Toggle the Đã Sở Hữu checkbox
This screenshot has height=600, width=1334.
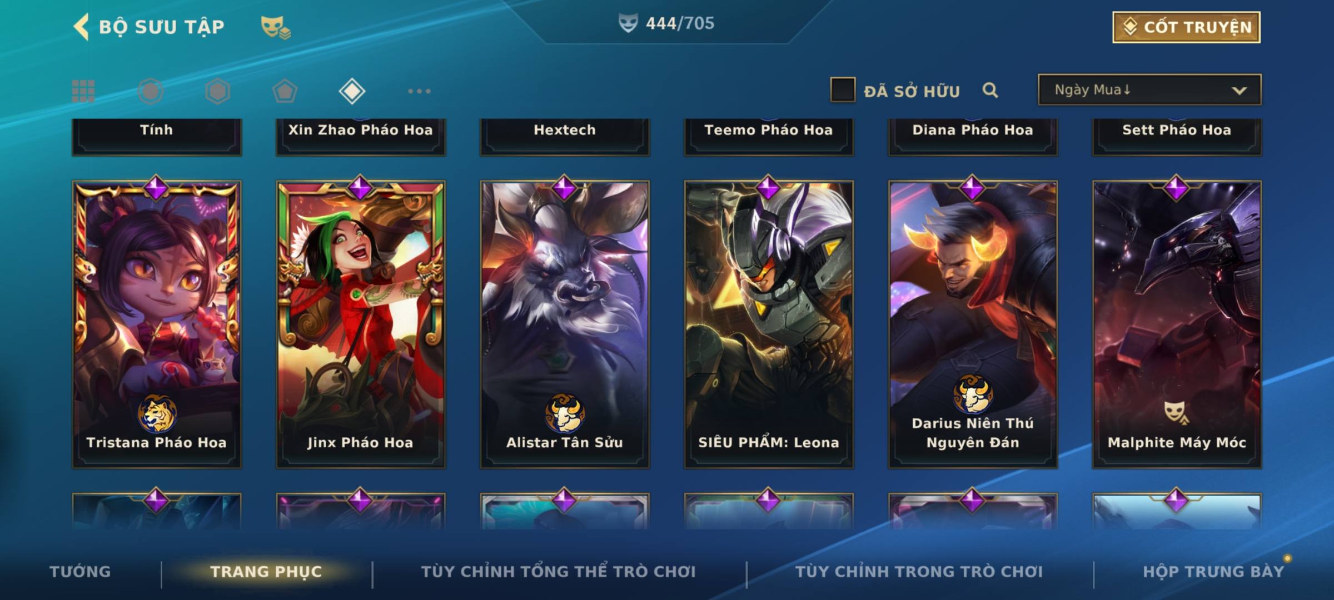[x=843, y=90]
